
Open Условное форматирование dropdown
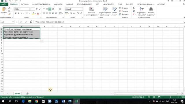point(91,11)
